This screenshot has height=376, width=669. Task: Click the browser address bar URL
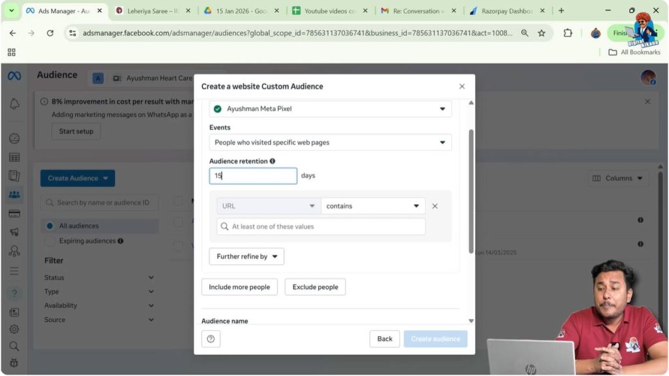click(x=297, y=33)
